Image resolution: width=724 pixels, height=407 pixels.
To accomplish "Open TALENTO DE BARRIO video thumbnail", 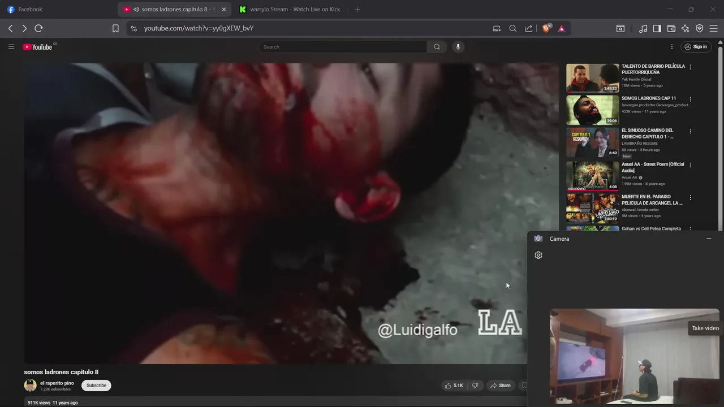I will (592, 78).
